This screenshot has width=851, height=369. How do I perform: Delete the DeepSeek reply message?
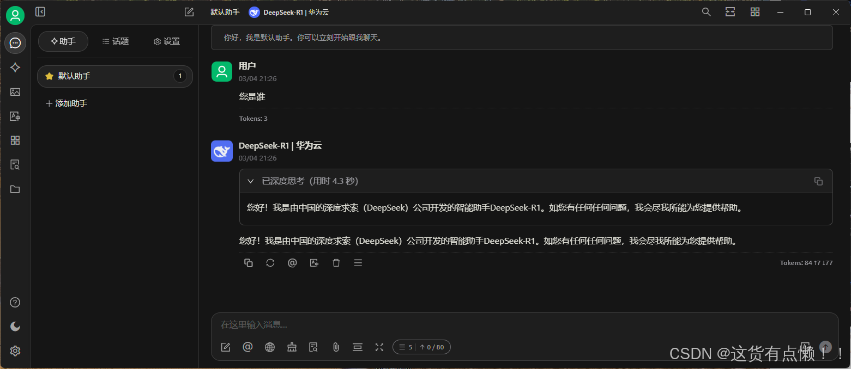[336, 263]
